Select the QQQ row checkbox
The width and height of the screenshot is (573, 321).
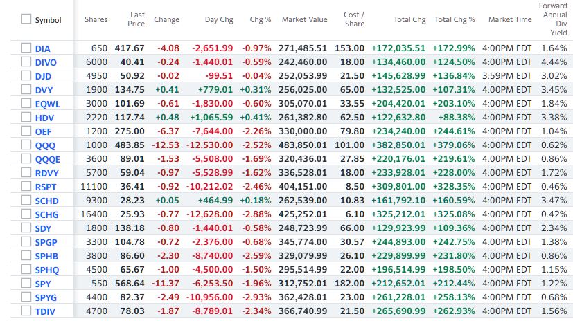point(26,145)
